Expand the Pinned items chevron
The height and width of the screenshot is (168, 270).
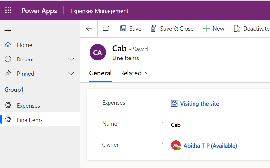71,74
